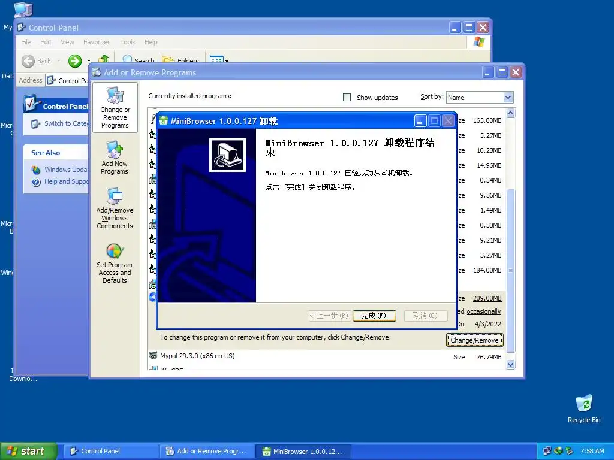
Task: Click the network tray icon
Action: click(547, 451)
